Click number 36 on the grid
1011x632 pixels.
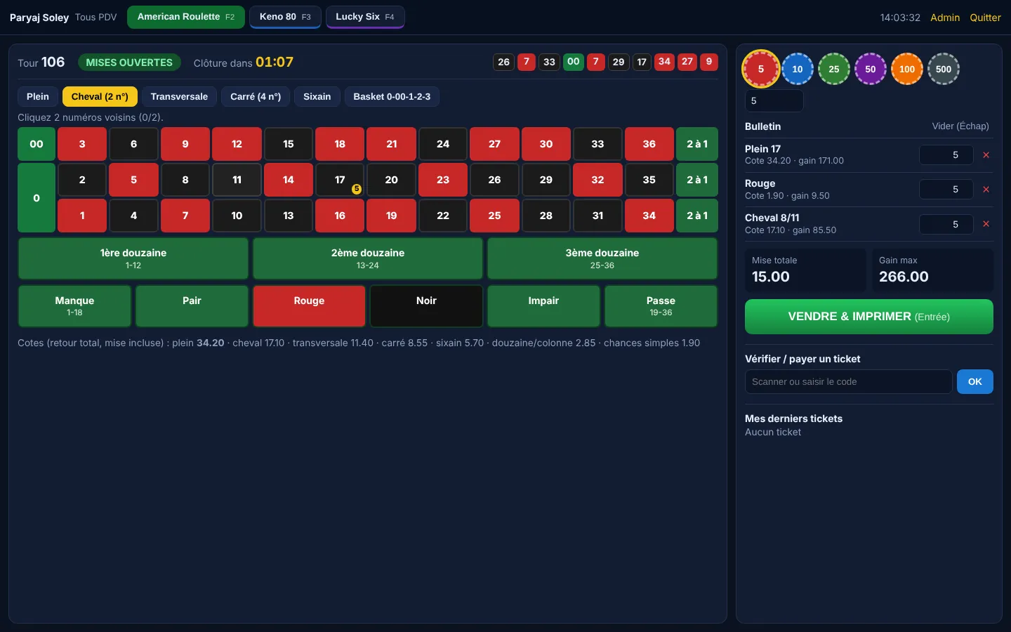click(x=649, y=144)
